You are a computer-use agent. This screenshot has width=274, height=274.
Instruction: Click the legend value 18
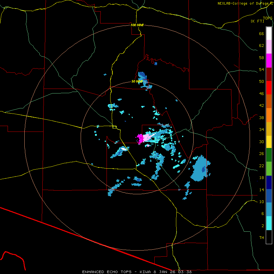262,177
